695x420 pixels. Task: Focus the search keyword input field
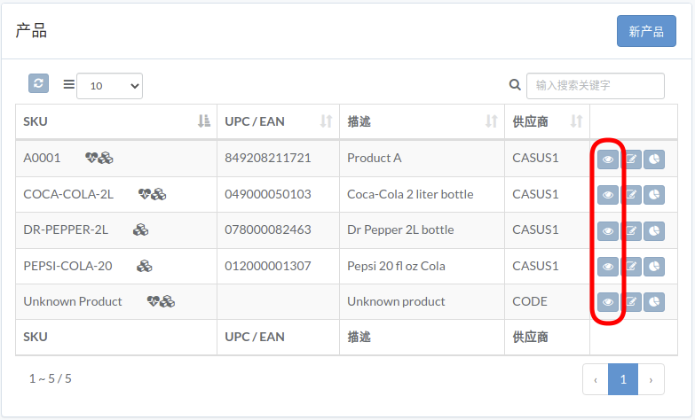pos(596,86)
